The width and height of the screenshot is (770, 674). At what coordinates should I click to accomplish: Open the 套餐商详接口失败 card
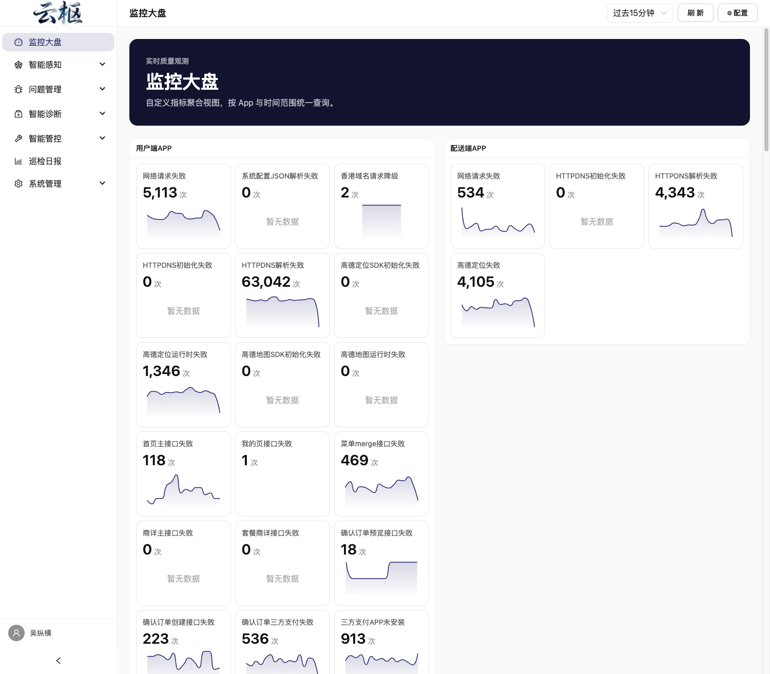pos(282,563)
